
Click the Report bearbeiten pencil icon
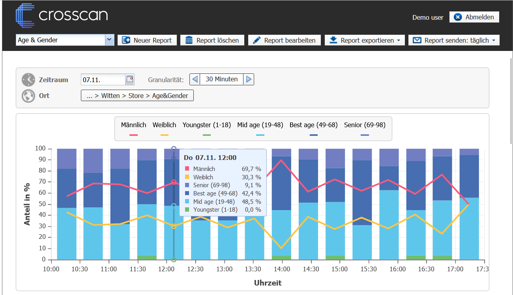coord(257,40)
